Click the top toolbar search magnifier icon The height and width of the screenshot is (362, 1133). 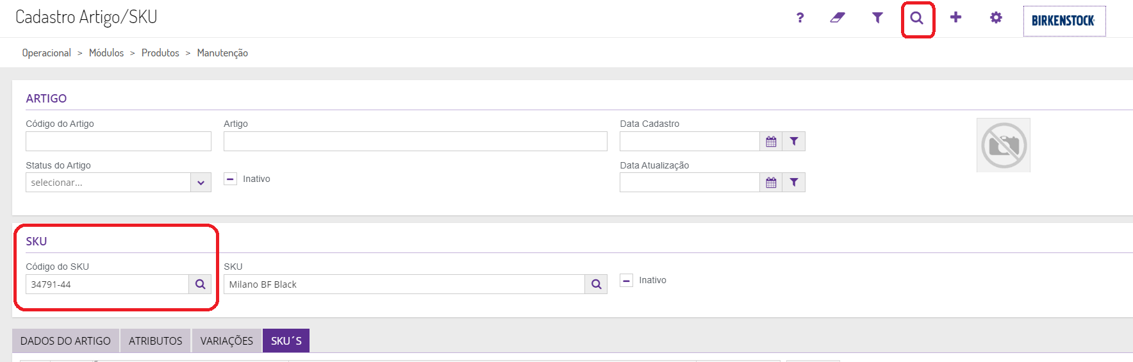(x=917, y=18)
